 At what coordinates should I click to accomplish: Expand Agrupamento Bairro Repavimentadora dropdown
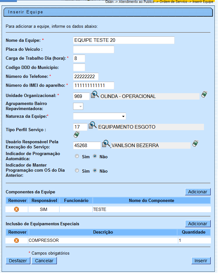coord(78,106)
